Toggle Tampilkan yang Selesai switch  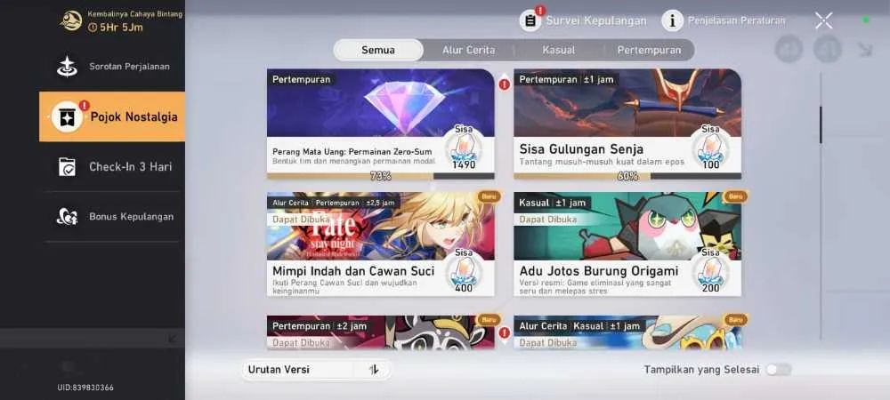click(778, 370)
